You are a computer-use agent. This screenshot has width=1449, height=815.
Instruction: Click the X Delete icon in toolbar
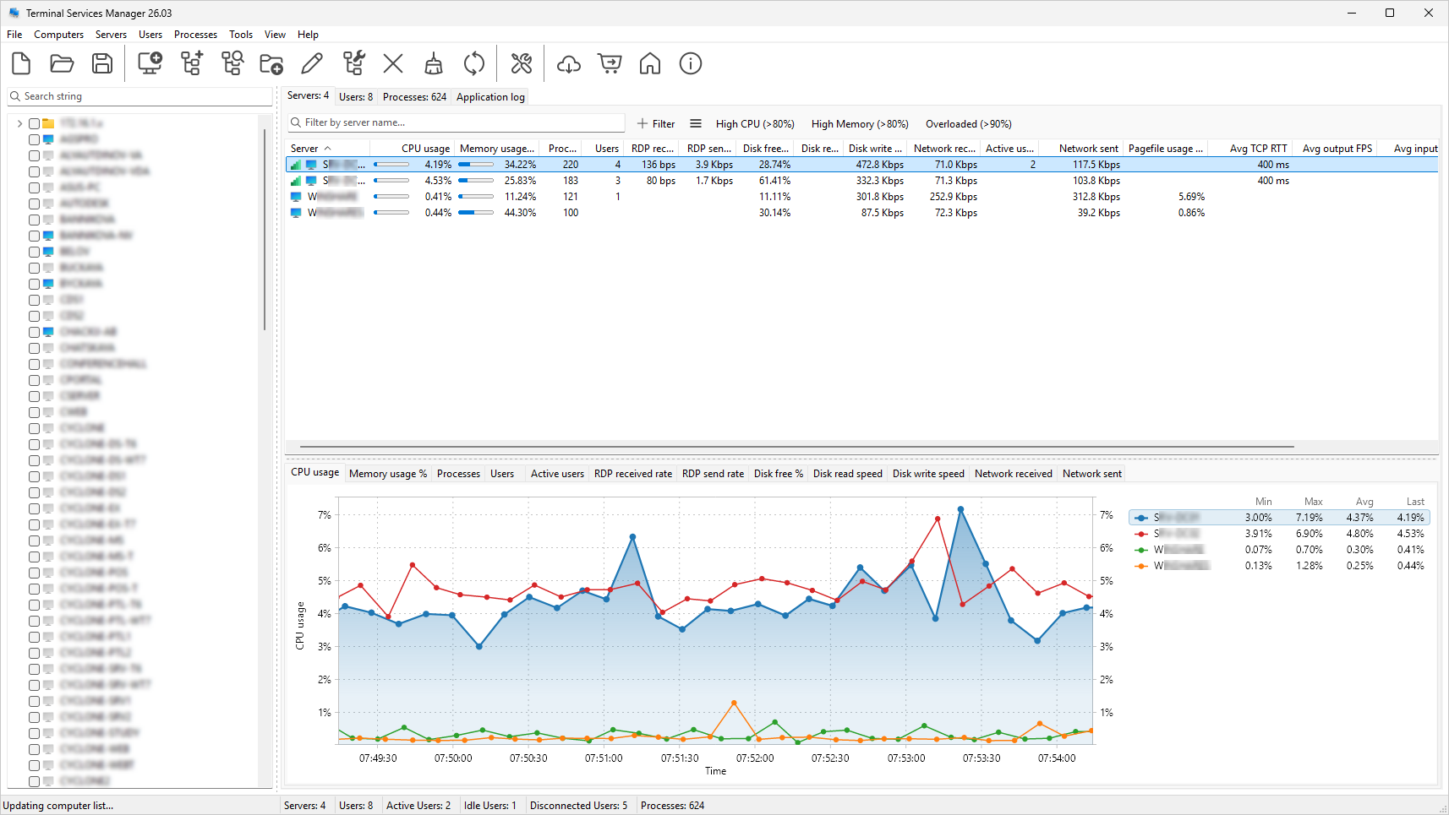[x=393, y=64]
